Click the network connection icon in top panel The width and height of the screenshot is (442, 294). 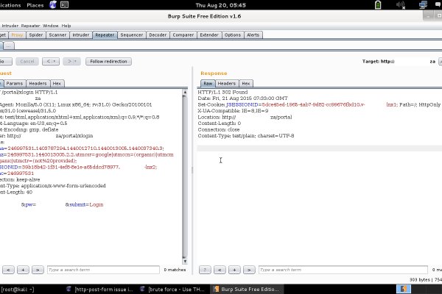coord(423,4)
